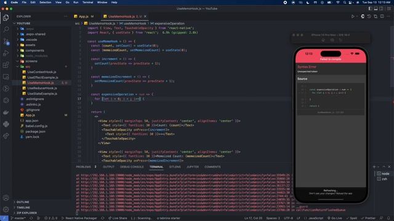The height and width of the screenshot is (221, 394).
Task: Click Ln 17, Col 26 position indicator
Action: click(253, 219)
